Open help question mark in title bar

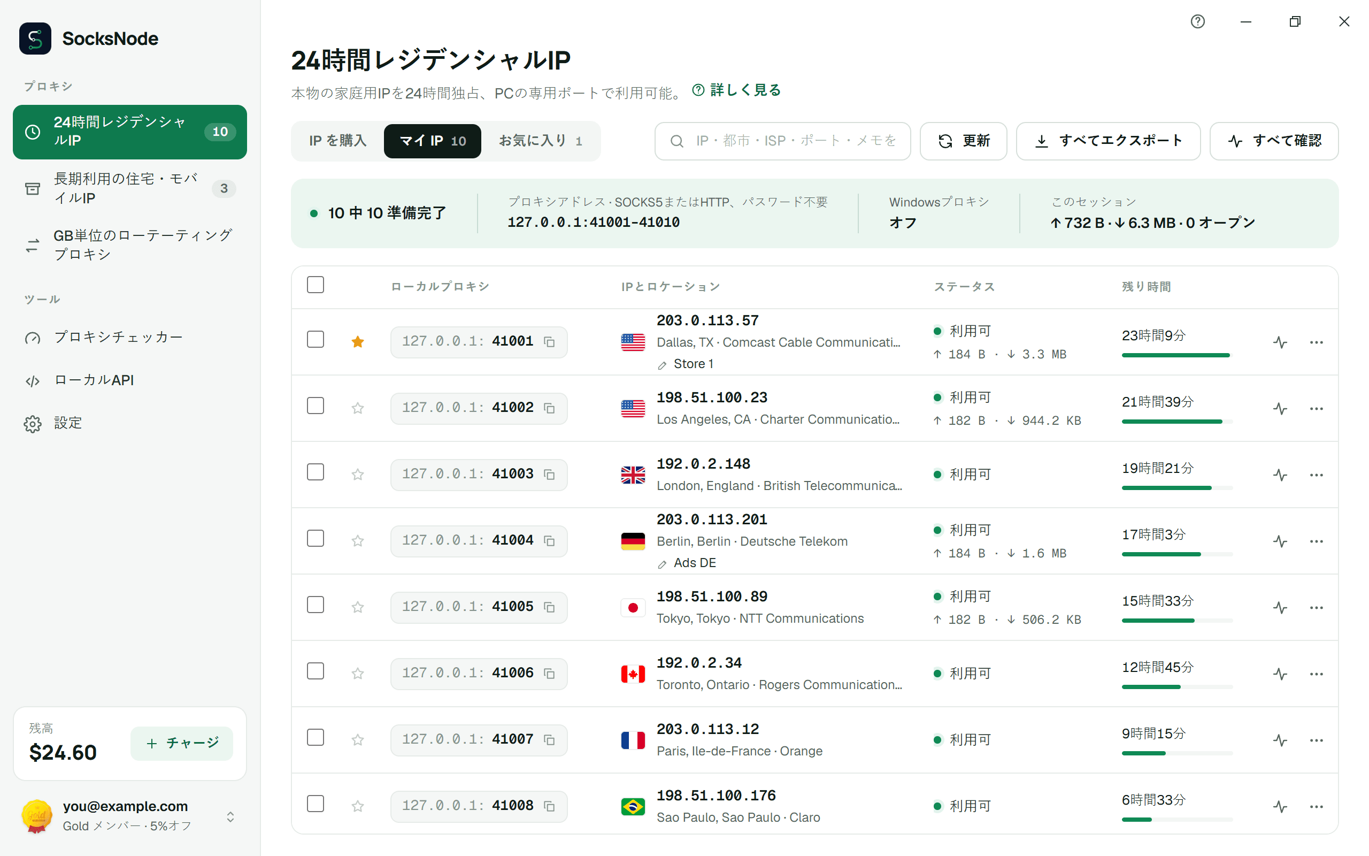(1197, 21)
